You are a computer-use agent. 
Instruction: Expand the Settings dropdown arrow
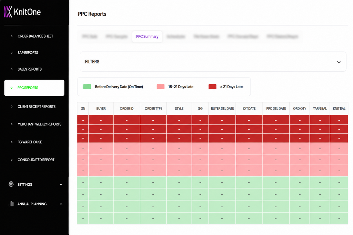coord(61,185)
